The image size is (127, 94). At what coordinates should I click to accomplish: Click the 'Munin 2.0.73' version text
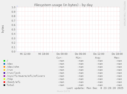pos(63,91)
